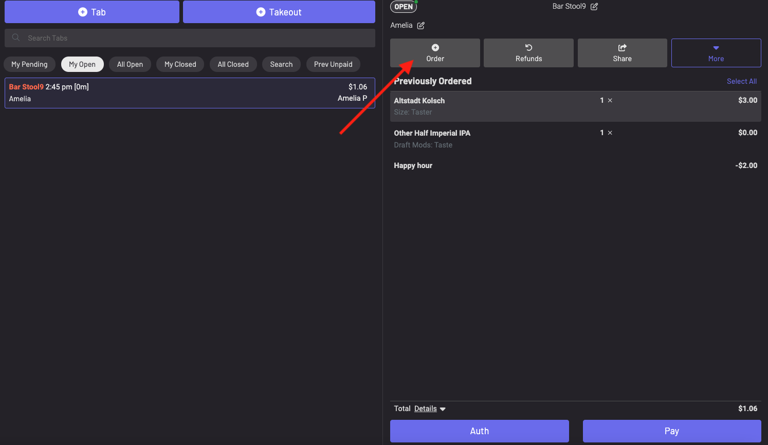This screenshot has height=445, width=768.
Task: Type in the Search Tabs field
Action: tap(195, 38)
